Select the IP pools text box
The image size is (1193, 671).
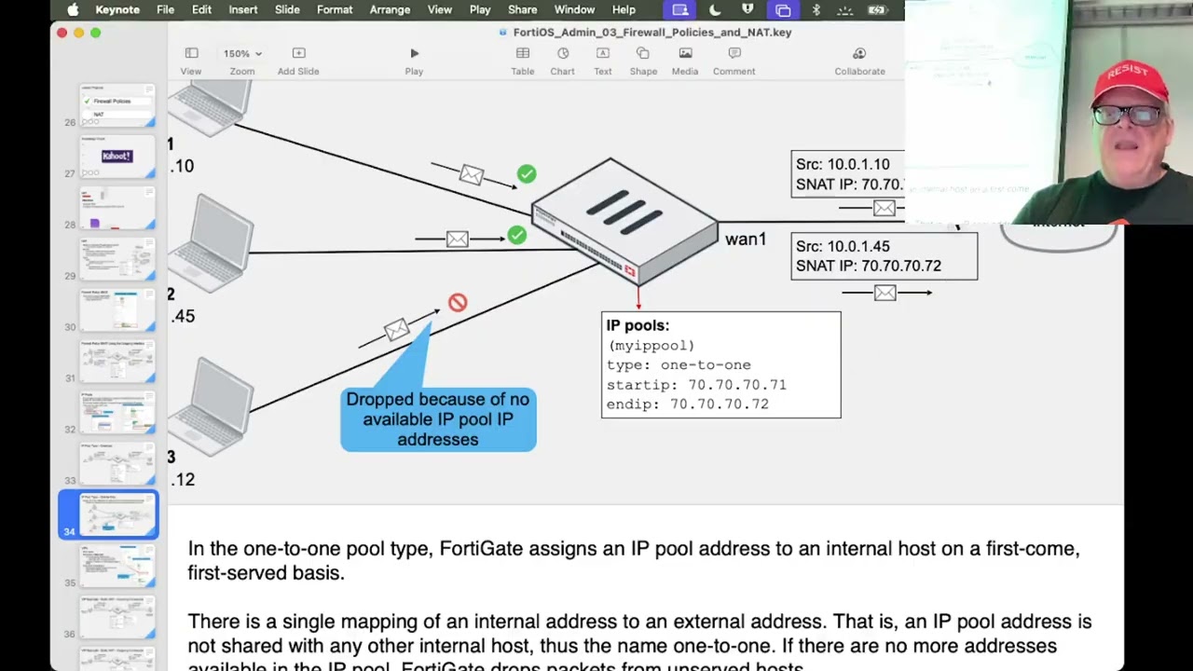(720, 365)
